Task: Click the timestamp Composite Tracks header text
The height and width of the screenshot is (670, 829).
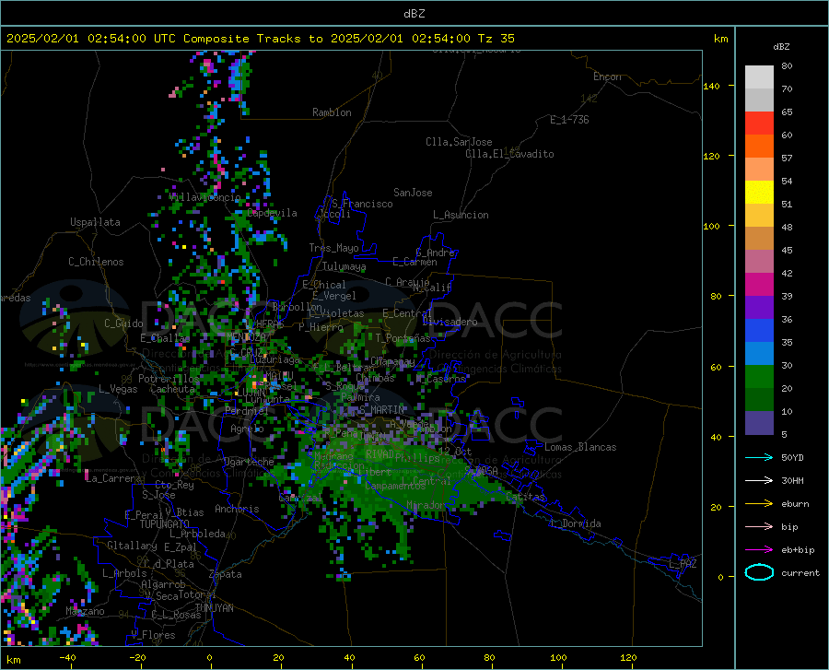Action: [260, 39]
